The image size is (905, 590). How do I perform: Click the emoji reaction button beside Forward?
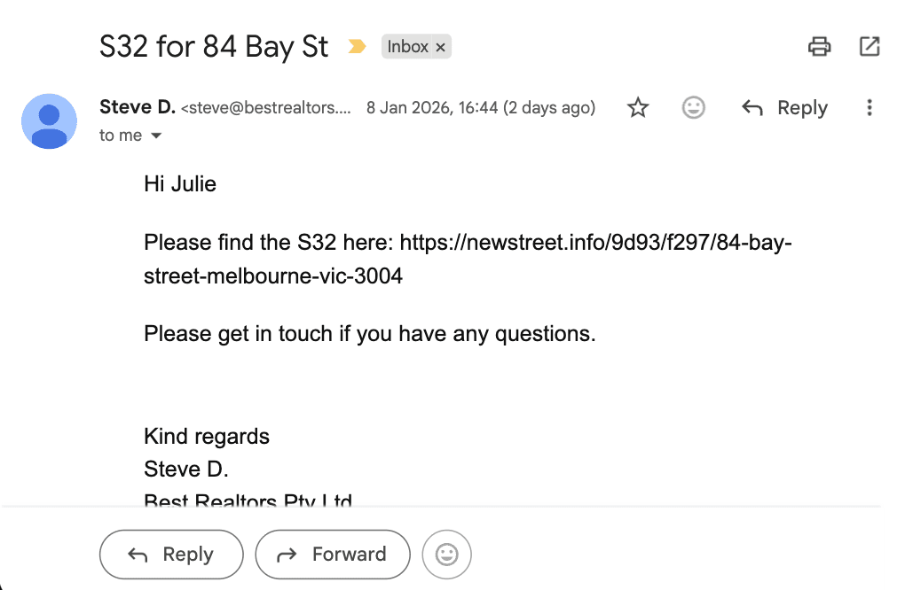(x=446, y=555)
